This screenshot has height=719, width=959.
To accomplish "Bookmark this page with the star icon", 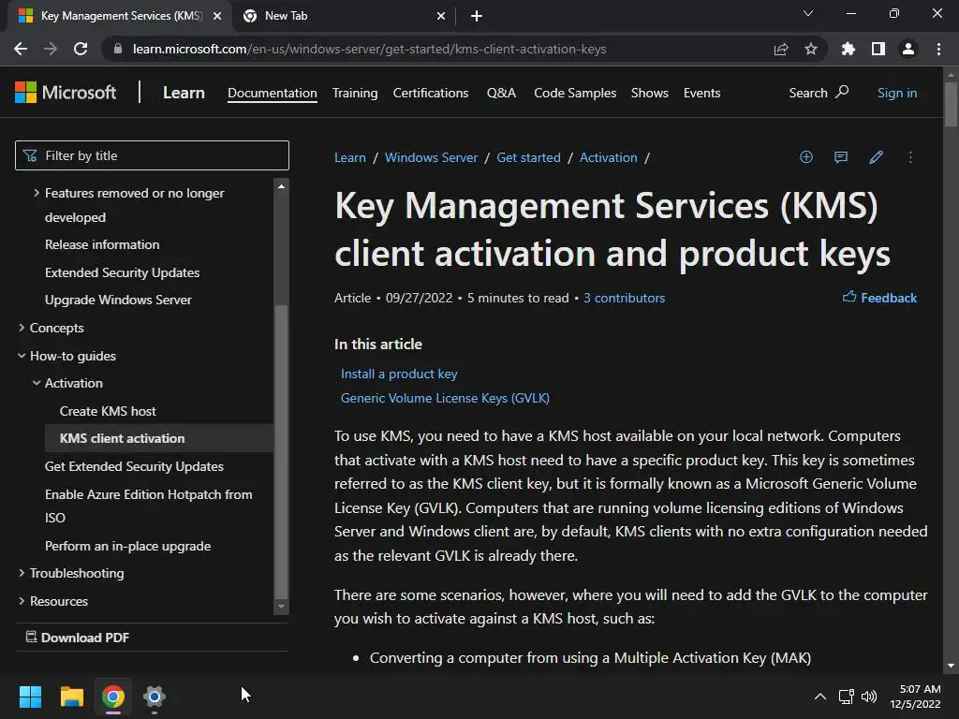I will 811,49.
